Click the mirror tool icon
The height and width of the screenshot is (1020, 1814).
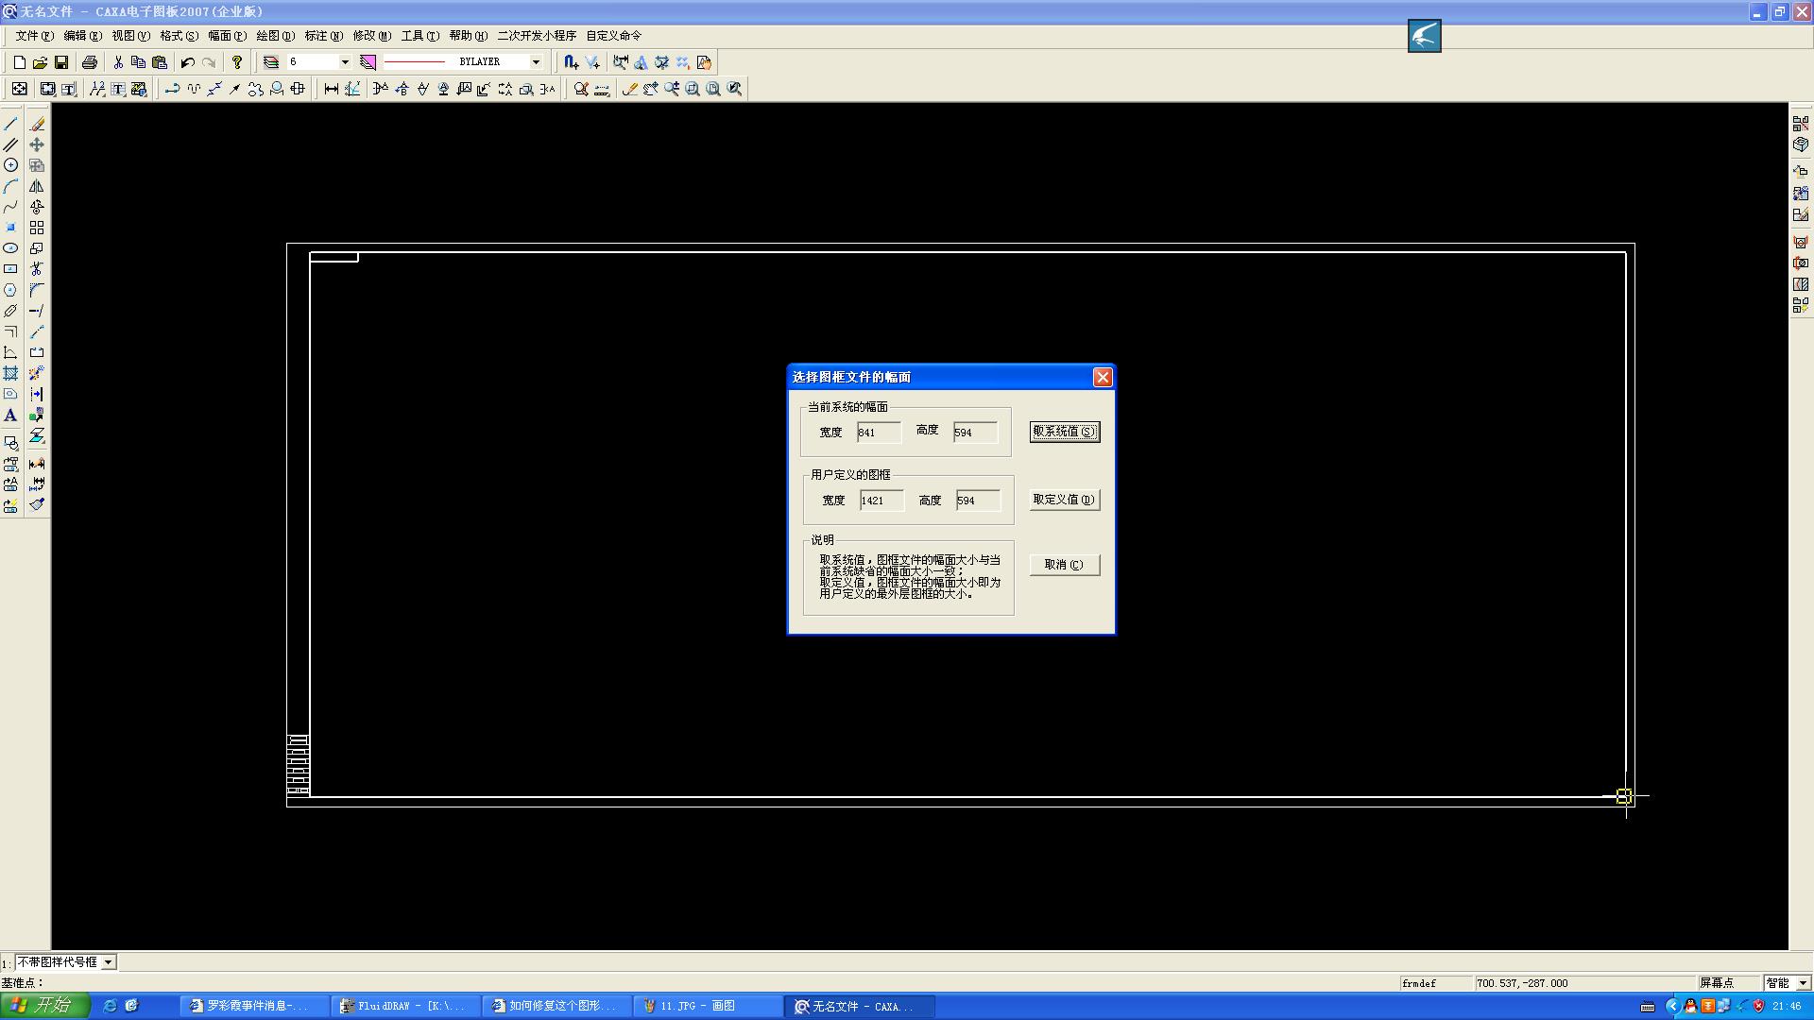(x=37, y=186)
